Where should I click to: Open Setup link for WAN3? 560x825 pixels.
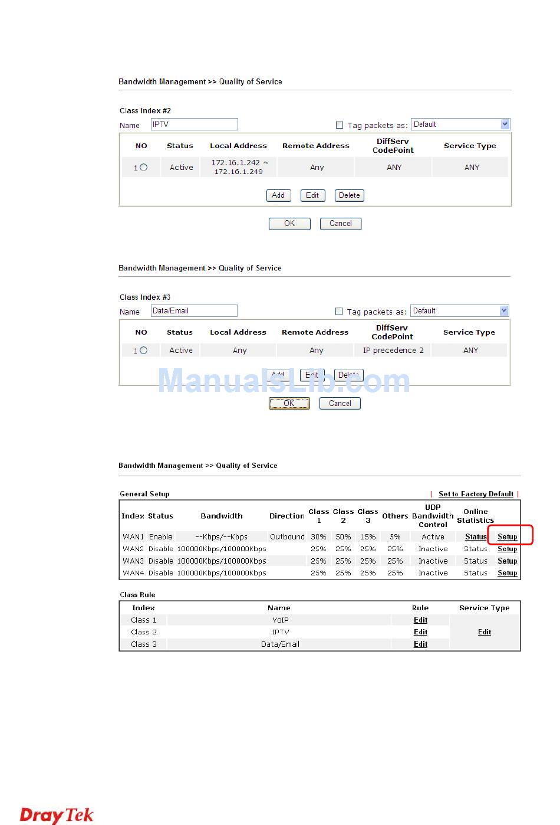coord(507,561)
